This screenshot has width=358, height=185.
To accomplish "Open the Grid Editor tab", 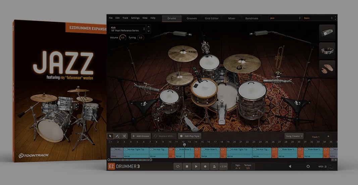I will point(212,18).
